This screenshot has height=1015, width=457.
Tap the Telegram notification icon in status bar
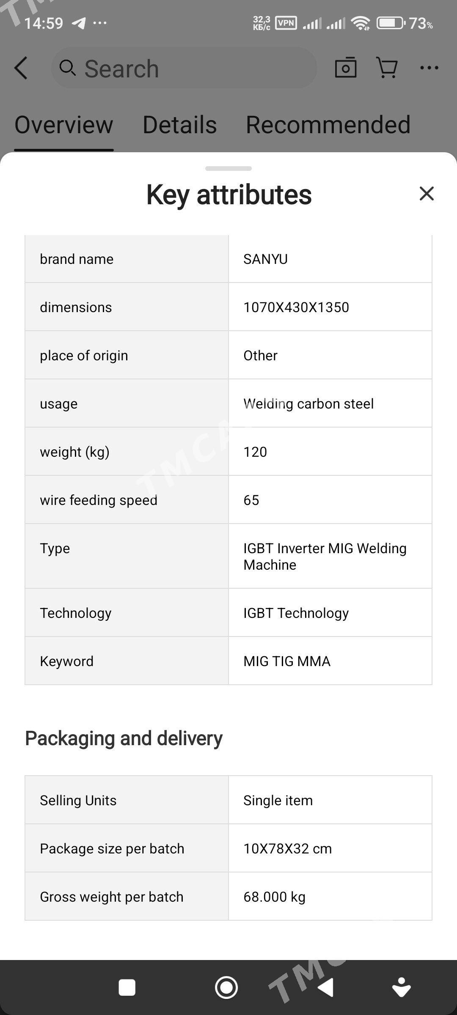coord(79,23)
